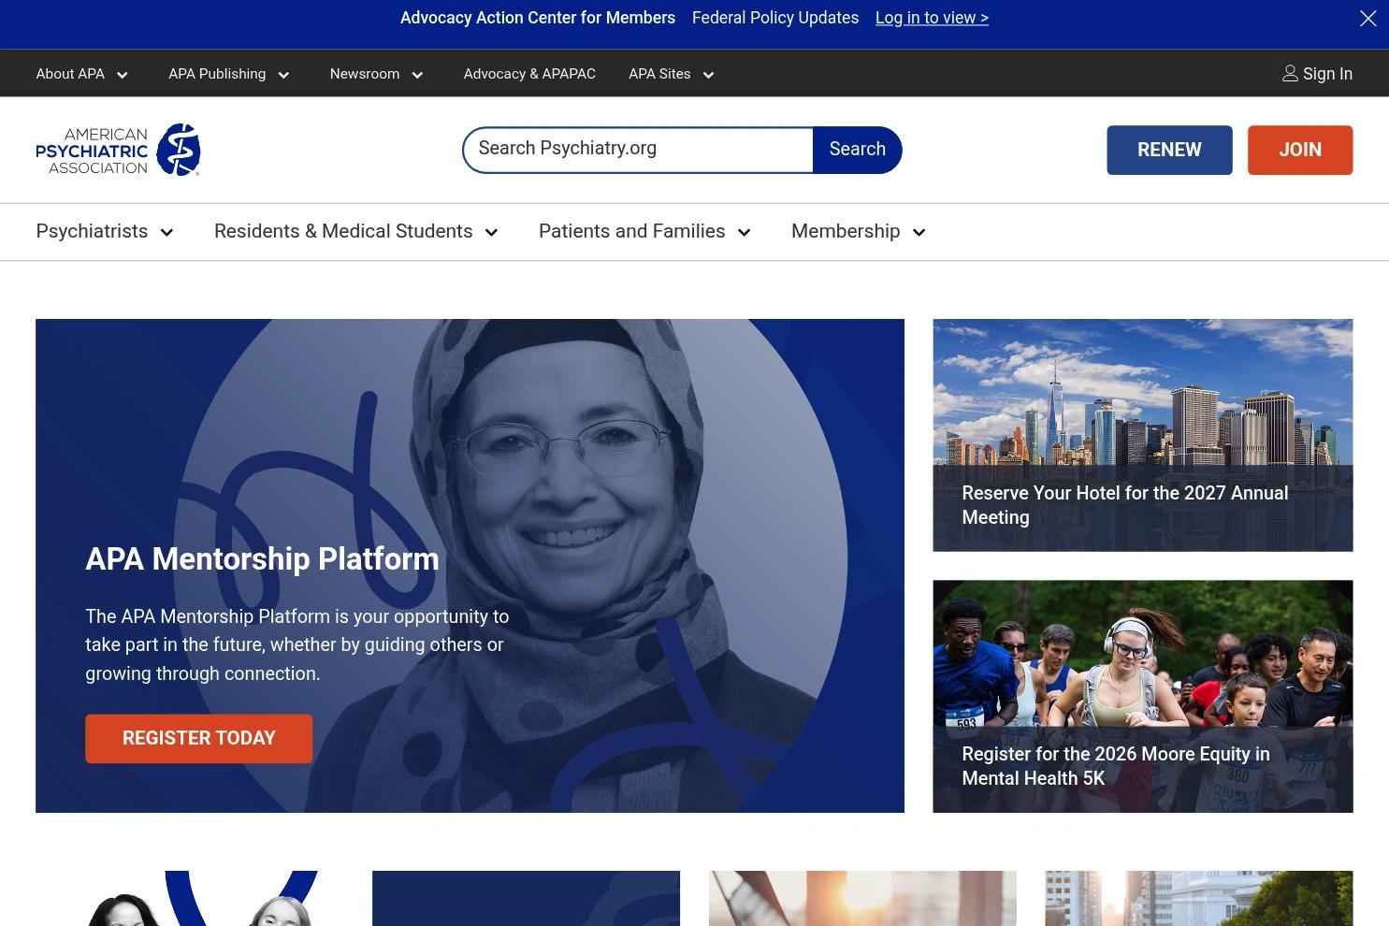
Task: Expand Residents & Medical Students chevron
Action: 491,233
